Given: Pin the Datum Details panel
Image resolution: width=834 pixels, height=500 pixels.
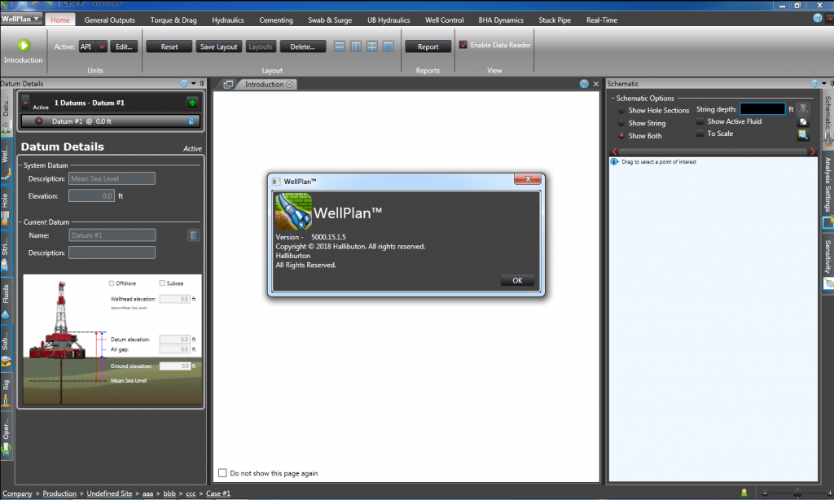Looking at the screenshot, I should [202, 84].
